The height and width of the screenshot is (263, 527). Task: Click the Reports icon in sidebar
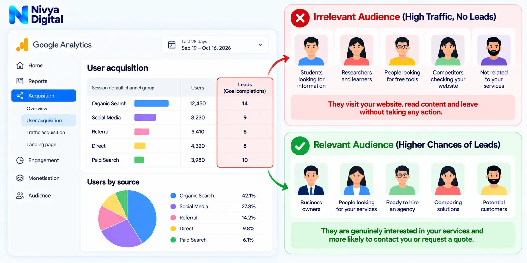(20, 81)
